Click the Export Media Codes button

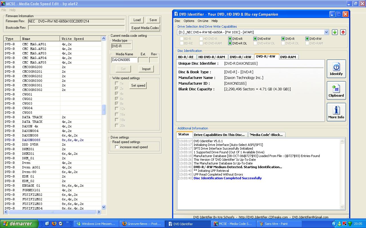pyautogui.click(x=145, y=28)
